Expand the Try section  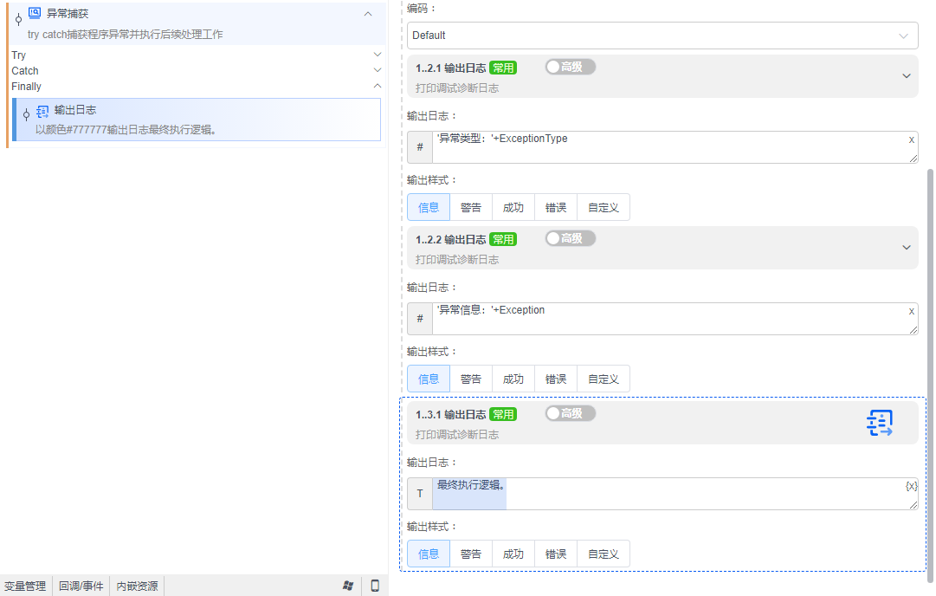tap(377, 54)
